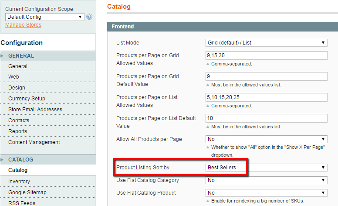Select the Catalog sidebar item
This screenshot has width=338, height=206.
coord(48,170)
